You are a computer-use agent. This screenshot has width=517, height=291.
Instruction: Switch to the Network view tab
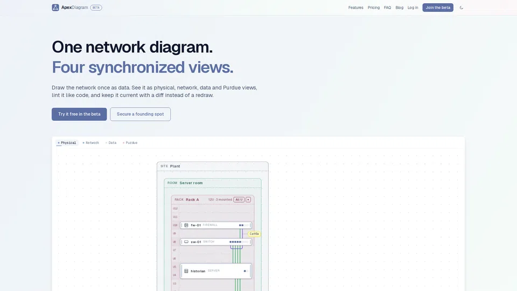coord(90,143)
